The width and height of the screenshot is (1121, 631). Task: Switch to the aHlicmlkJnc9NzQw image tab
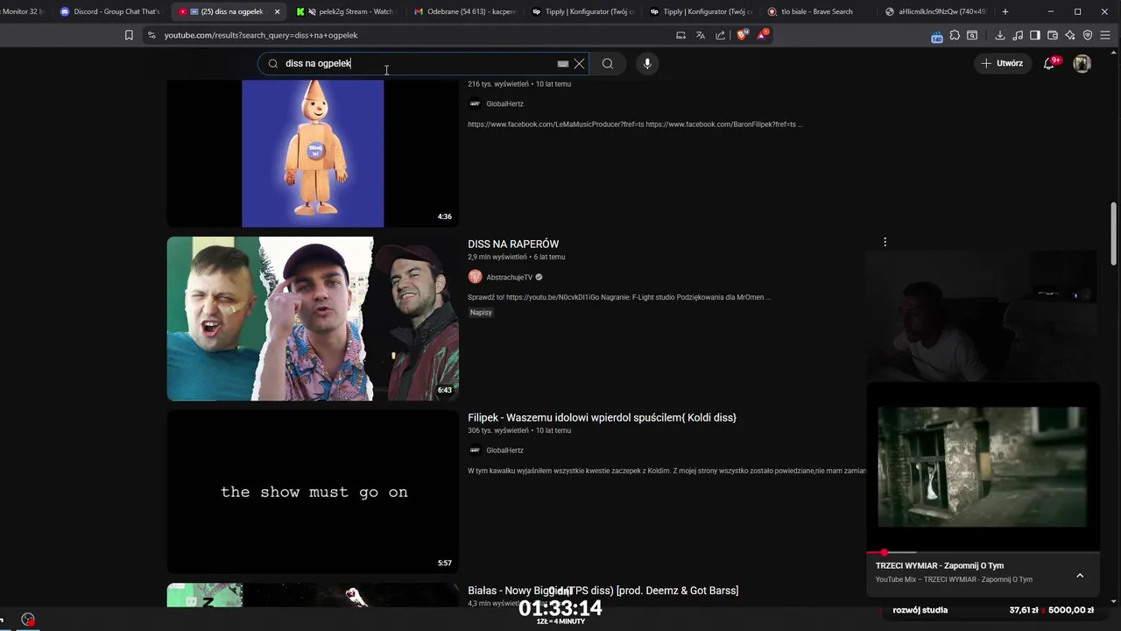(935, 11)
